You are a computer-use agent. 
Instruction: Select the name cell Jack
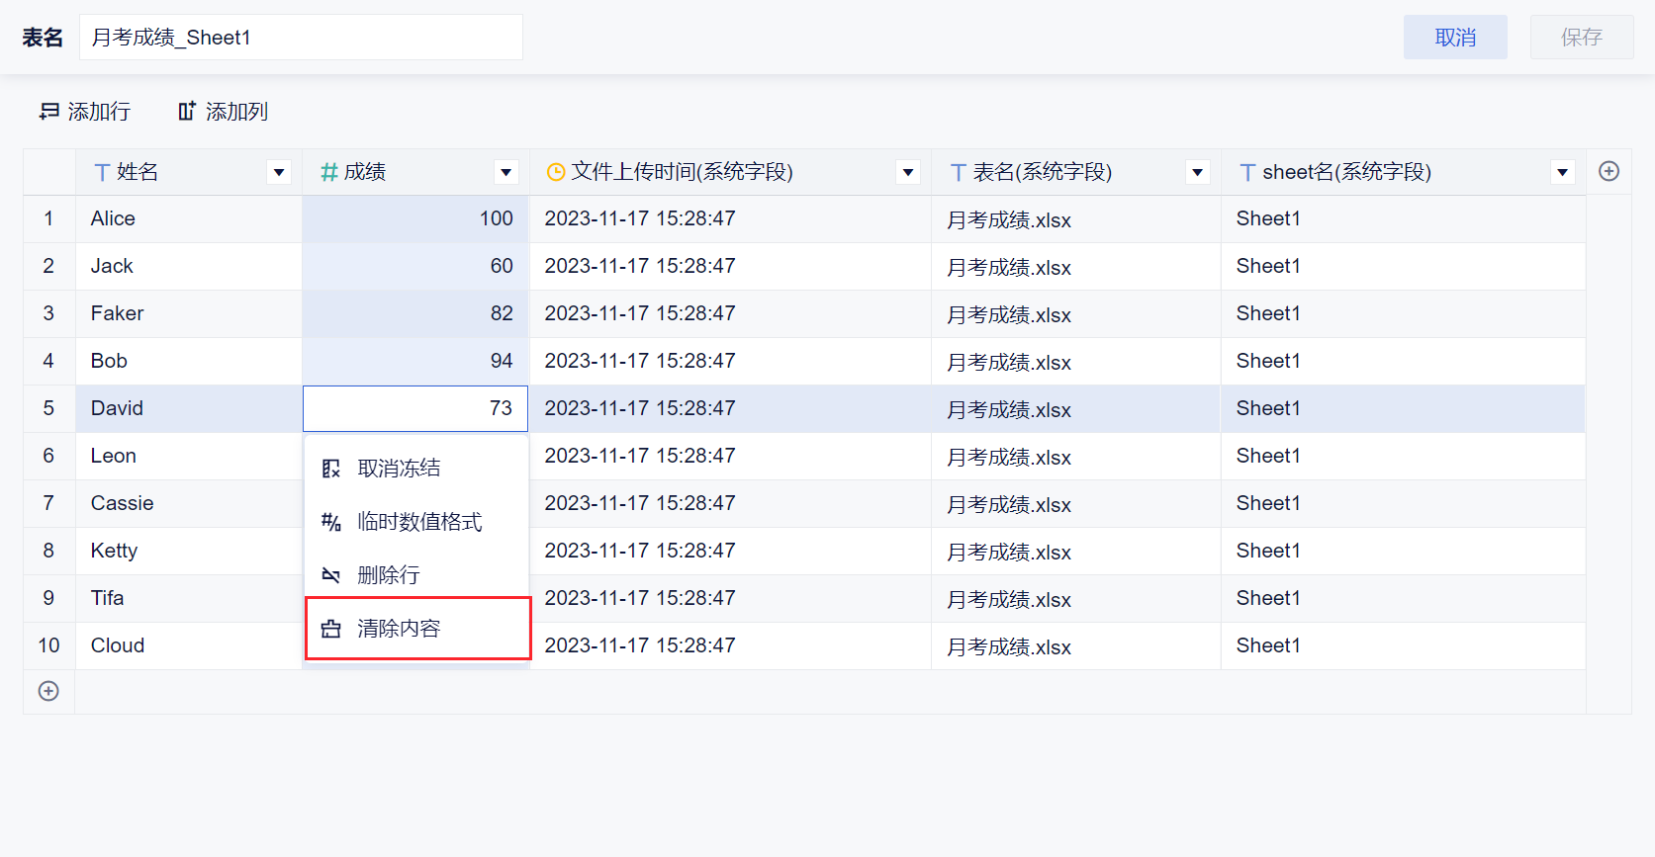click(189, 266)
